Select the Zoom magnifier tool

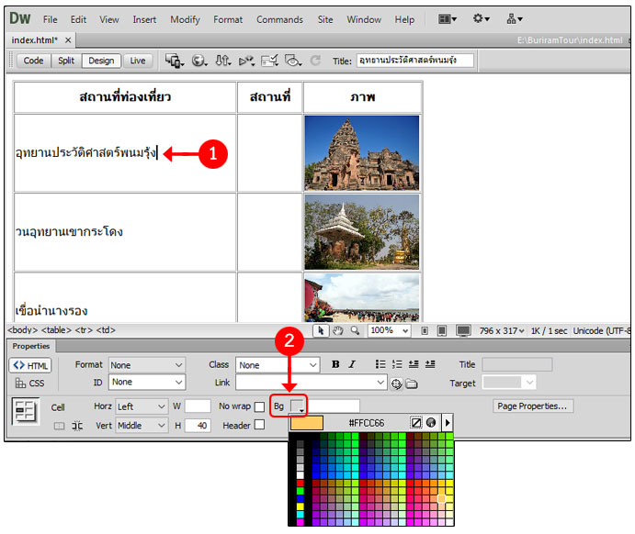(354, 330)
